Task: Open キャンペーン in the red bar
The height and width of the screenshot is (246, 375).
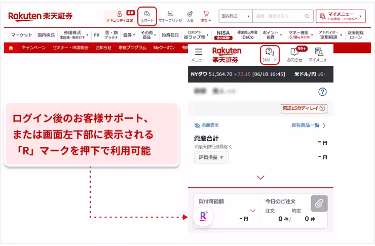Action: point(33,48)
